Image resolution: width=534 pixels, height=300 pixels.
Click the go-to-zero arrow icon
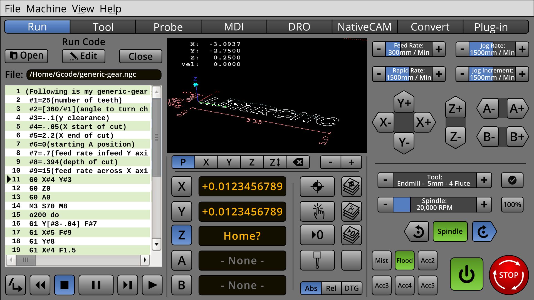point(317,235)
